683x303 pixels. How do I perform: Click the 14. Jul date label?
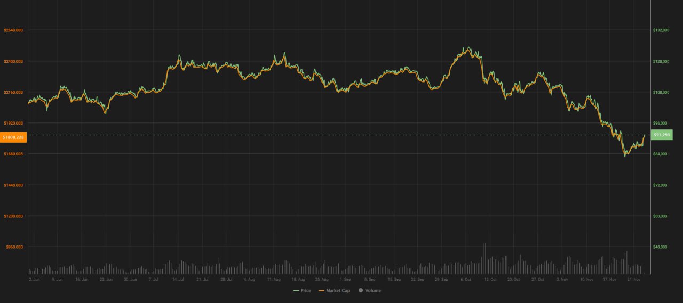(x=178, y=279)
